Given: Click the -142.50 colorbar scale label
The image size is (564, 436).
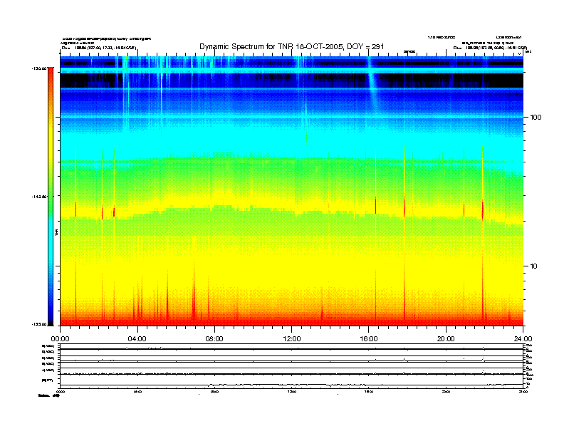Looking at the screenshot, I should (39, 197).
